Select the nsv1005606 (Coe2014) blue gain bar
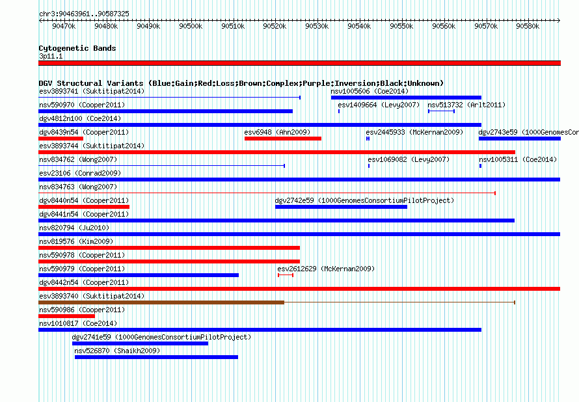 pos(406,98)
